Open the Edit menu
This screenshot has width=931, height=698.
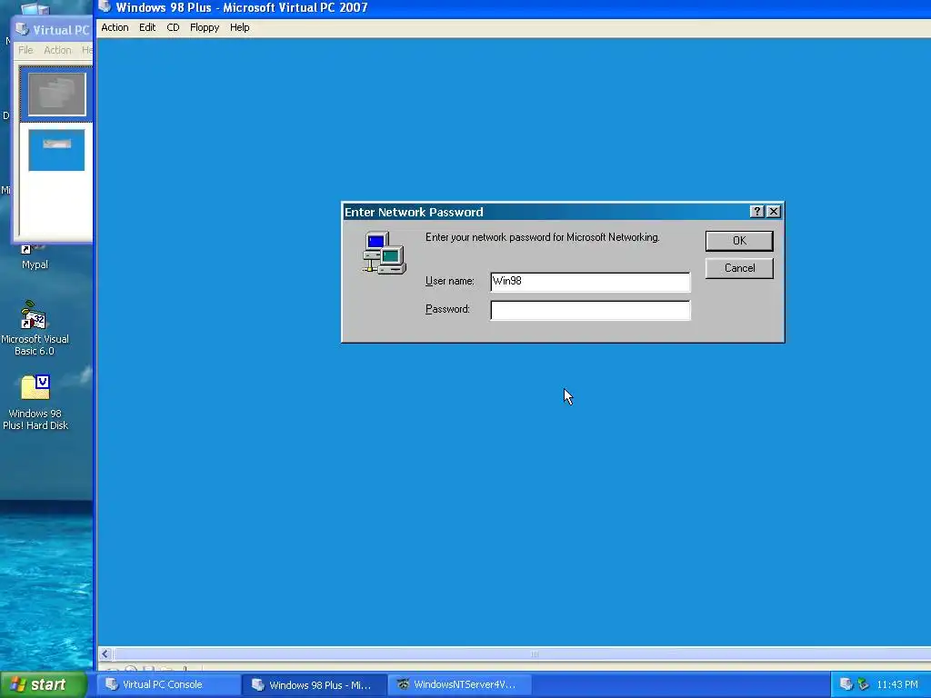[x=147, y=27]
